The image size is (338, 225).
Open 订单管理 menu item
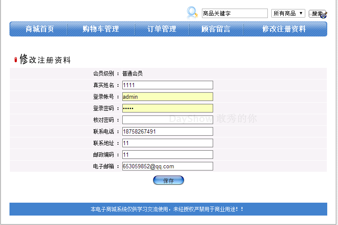(161, 29)
